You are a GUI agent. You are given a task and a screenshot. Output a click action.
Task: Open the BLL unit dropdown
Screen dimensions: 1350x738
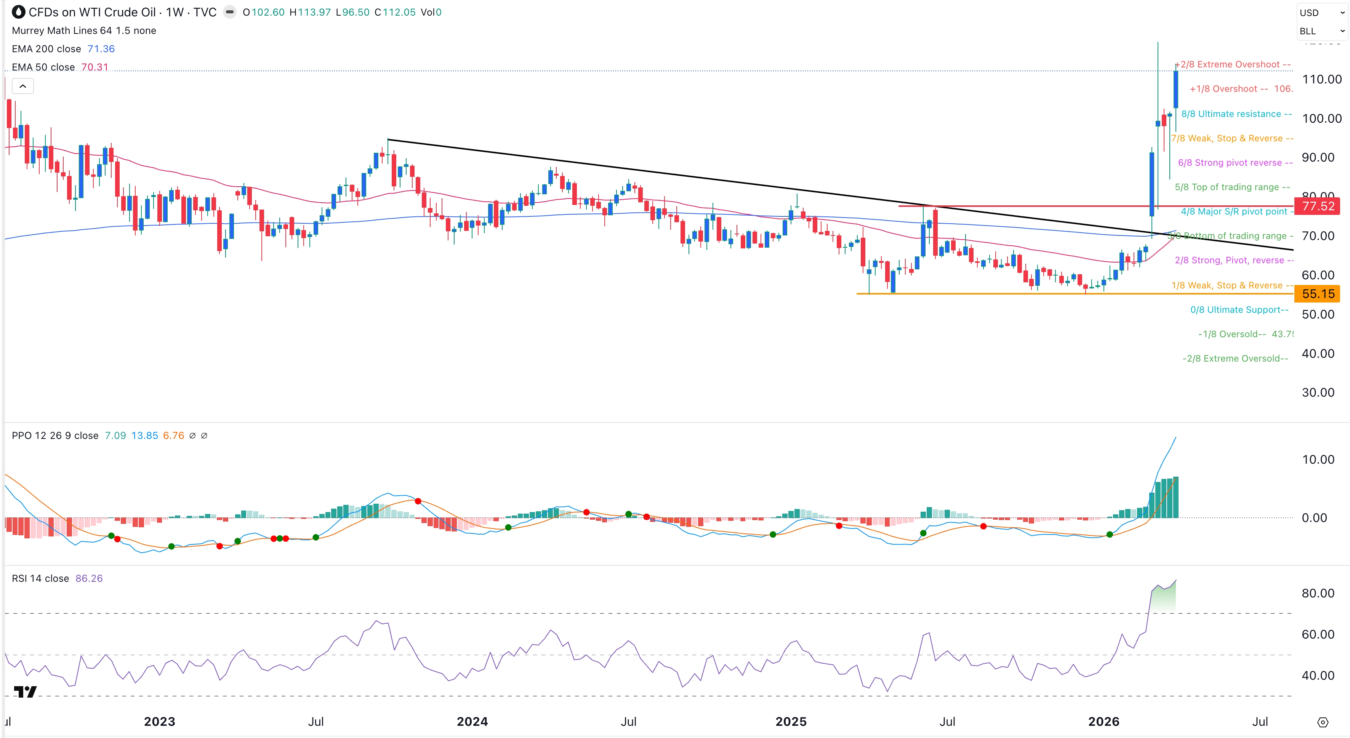click(1319, 32)
